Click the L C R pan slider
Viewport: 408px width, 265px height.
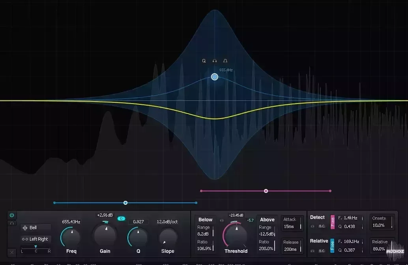click(36, 248)
